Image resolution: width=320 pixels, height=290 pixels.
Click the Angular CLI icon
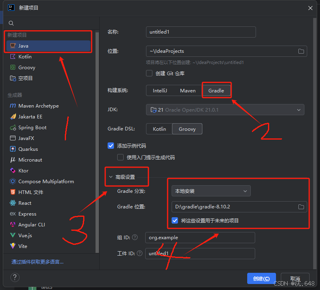tap(13, 224)
